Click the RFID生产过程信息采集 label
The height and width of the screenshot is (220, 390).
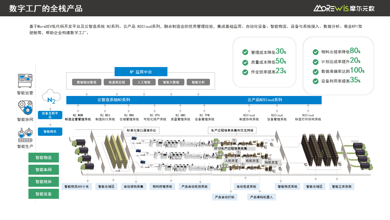click(x=235, y=148)
